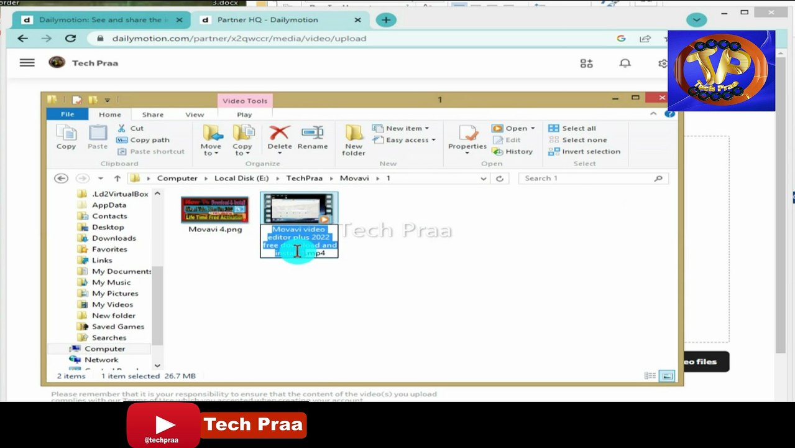Image resolution: width=795 pixels, height=448 pixels.
Task: Click the Search 1 input box
Action: click(x=593, y=178)
